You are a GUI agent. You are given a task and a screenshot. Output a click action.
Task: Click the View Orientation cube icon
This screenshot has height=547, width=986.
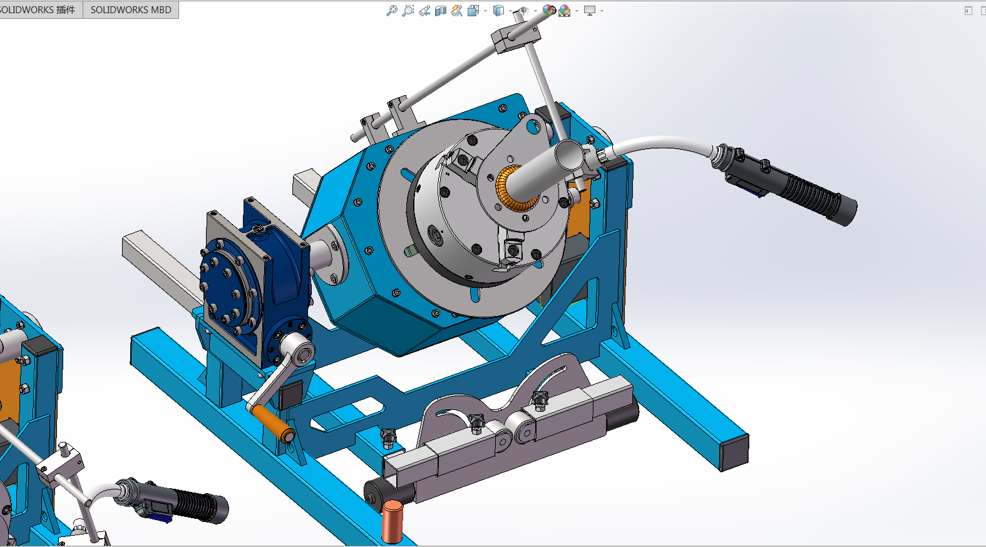pyautogui.click(x=473, y=11)
